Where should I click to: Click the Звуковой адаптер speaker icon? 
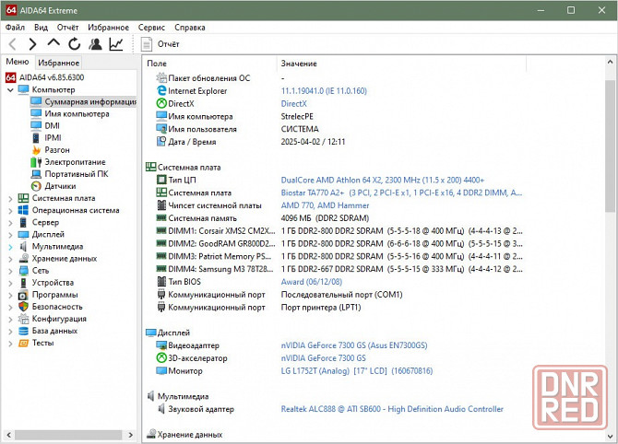point(161,409)
